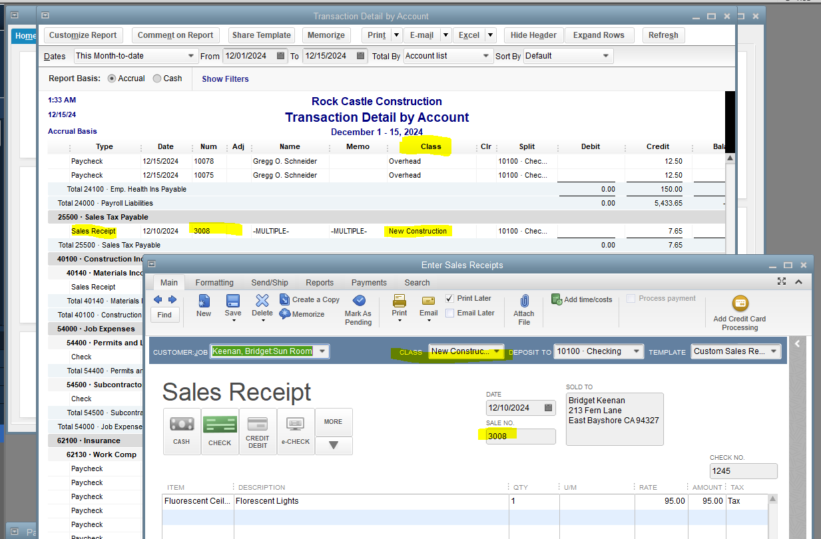Switch to the Formatting tab
821x539 pixels.
[x=214, y=283]
